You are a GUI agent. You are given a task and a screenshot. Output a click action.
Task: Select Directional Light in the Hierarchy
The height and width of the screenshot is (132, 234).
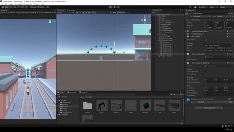click(x=166, y=38)
